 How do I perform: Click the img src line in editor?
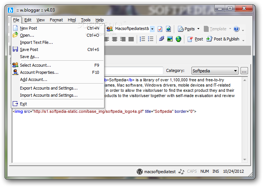click(x=105, y=111)
